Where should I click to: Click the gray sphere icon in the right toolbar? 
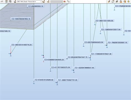pyautogui.click(x=117, y=1)
